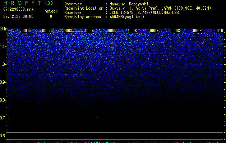This screenshot has height=143, width=226.
Task: Click the 1.0 kHz axis tick label
Action: (3, 64)
